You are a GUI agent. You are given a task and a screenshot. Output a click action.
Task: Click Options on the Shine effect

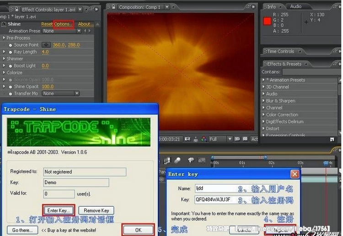(x=63, y=24)
